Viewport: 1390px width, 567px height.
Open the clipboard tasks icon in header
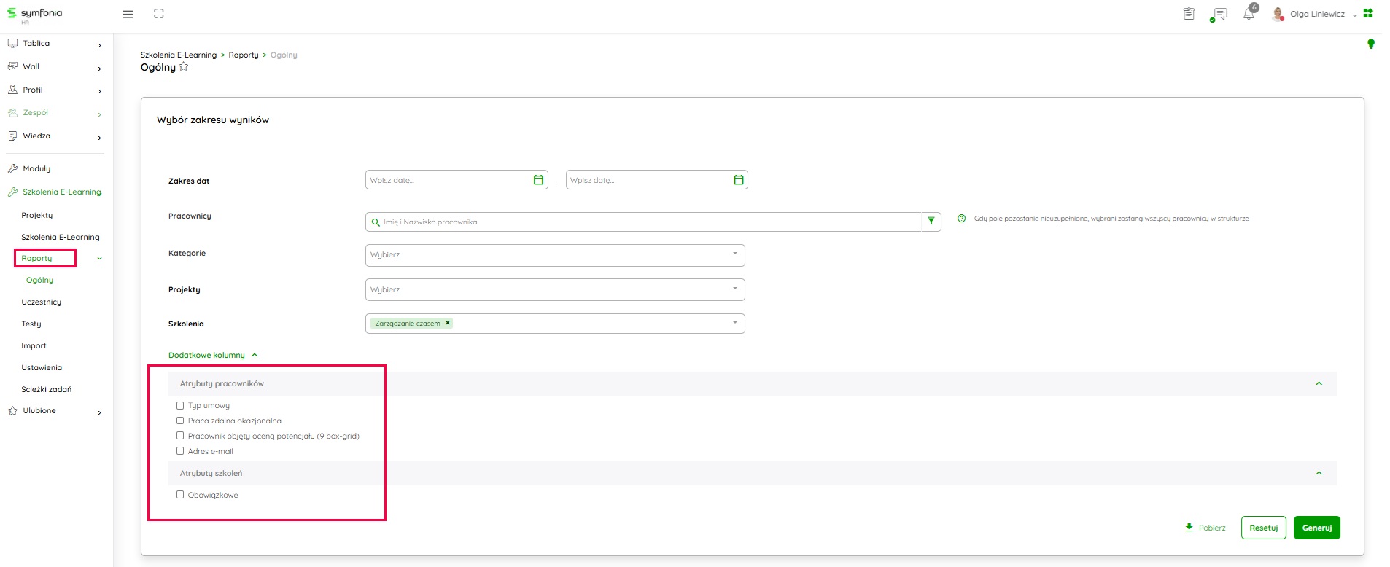coord(1189,14)
